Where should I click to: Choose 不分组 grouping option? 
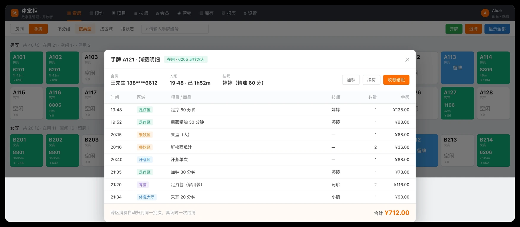coord(64,29)
